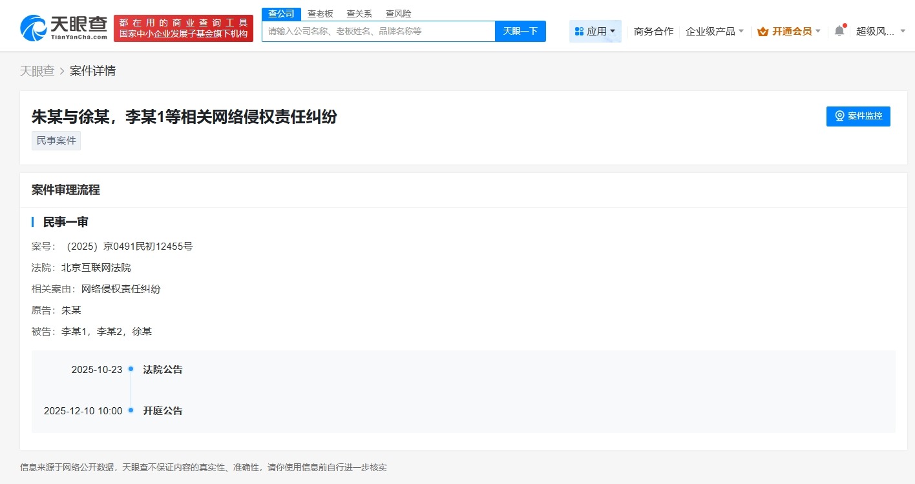The height and width of the screenshot is (484, 915).
Task: Click the blue timeline dot beside 法院公告
Action: (x=132, y=370)
